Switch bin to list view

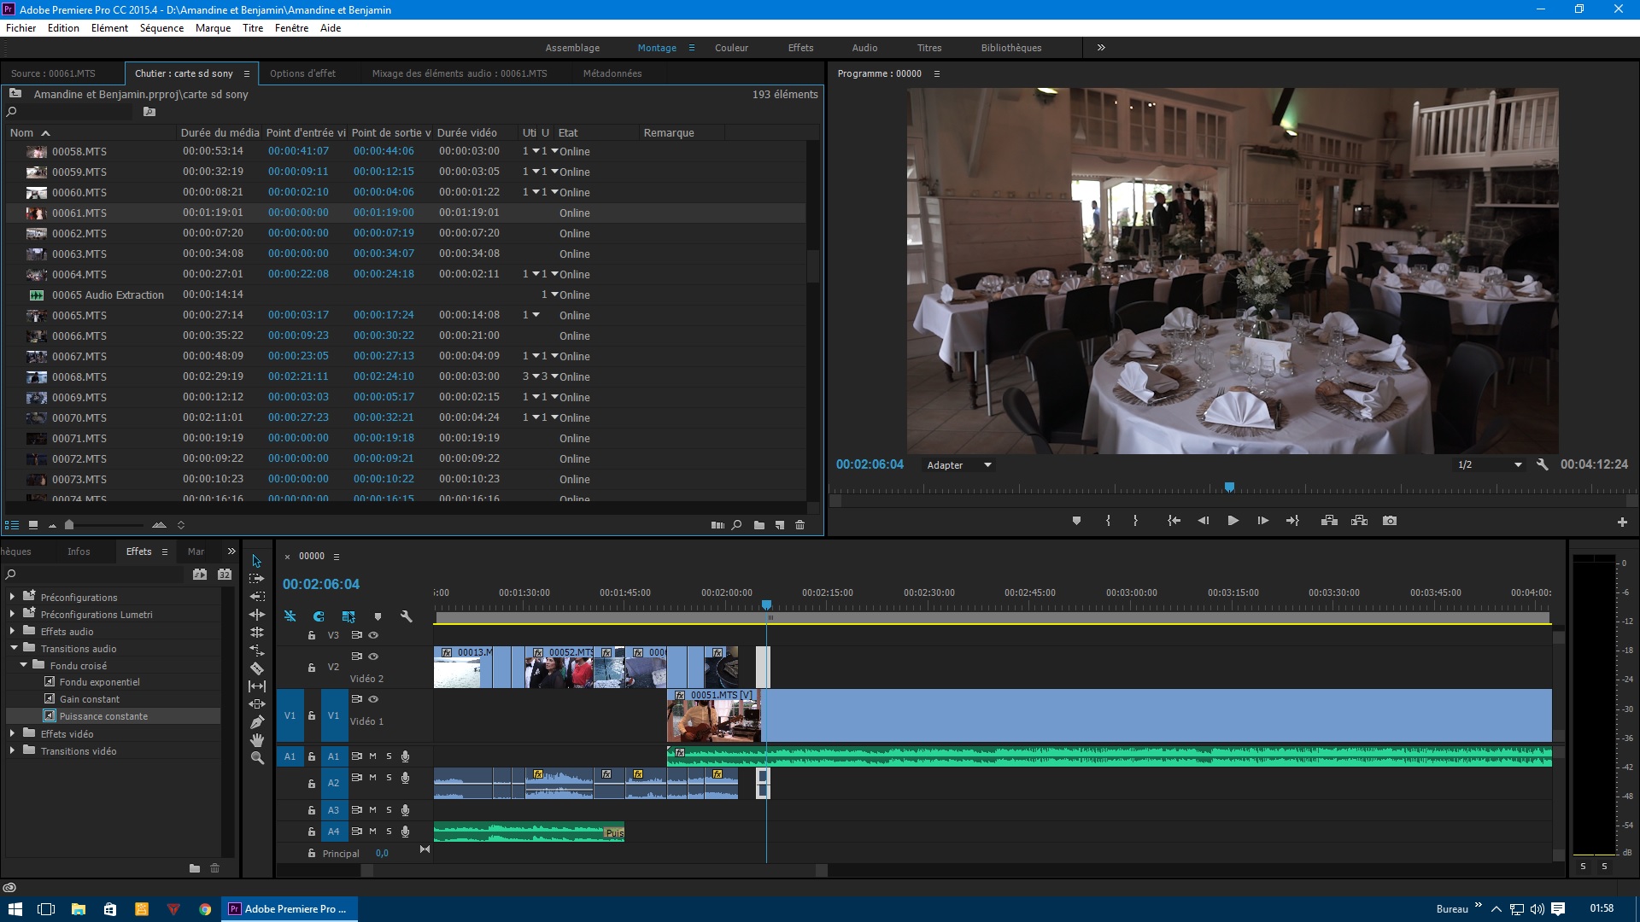(12, 525)
